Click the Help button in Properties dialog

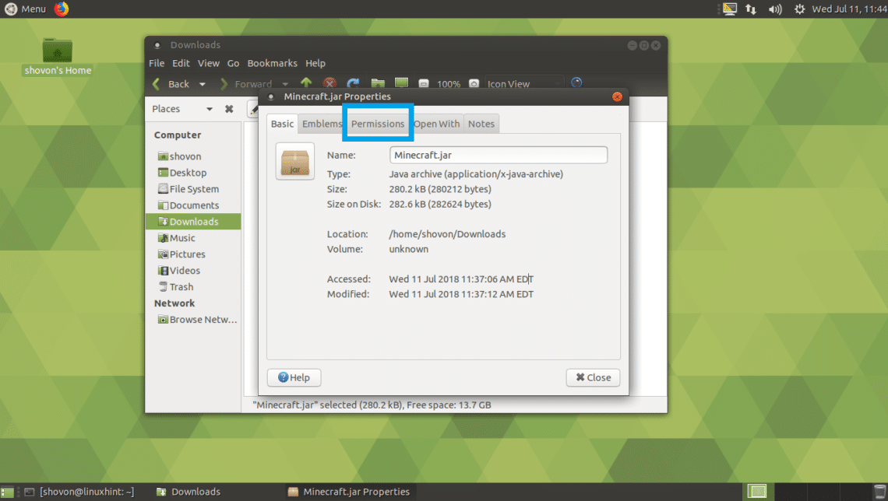[294, 377]
